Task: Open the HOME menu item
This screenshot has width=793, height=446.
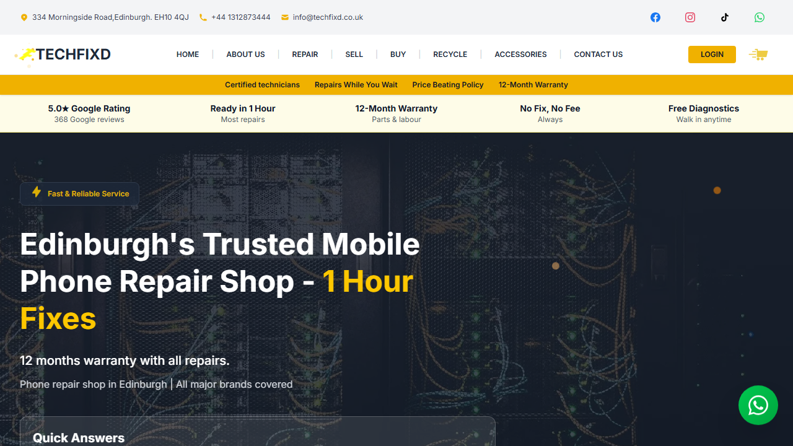Action: coord(188,55)
